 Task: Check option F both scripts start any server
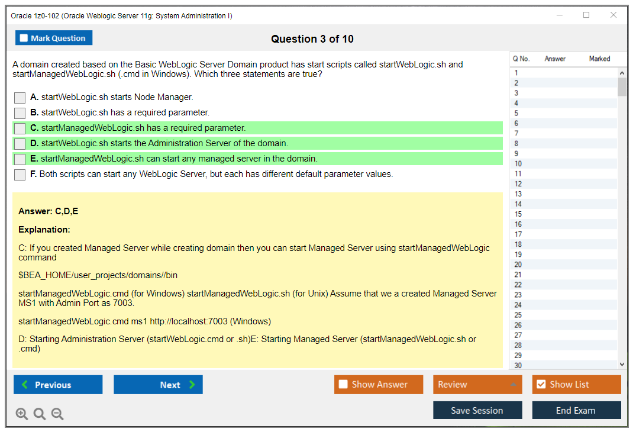point(20,175)
